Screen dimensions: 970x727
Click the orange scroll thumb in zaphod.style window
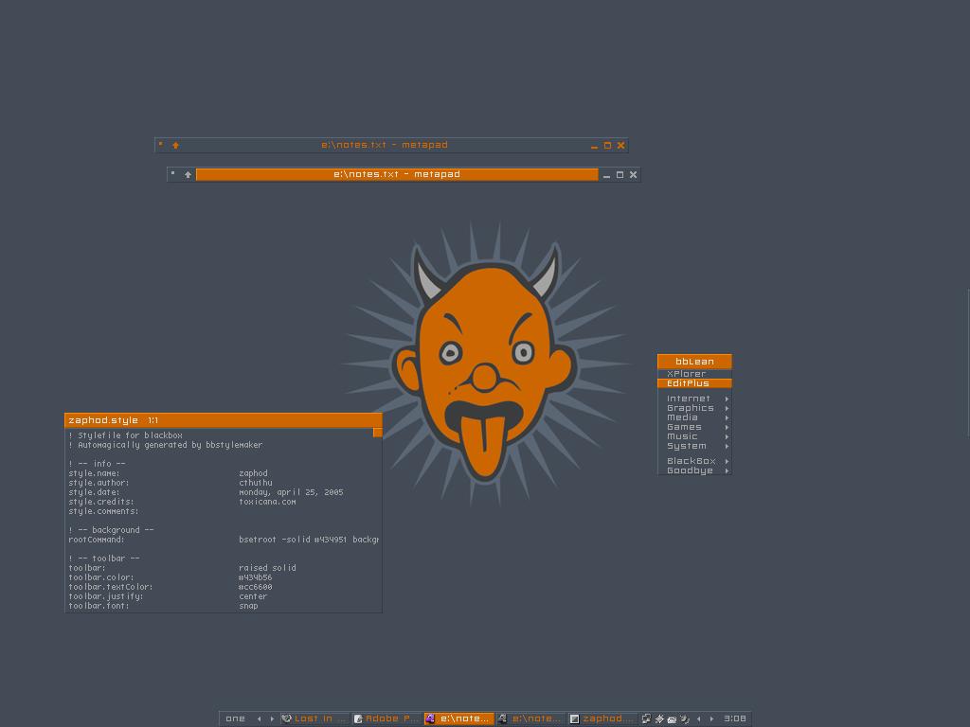coord(377,433)
